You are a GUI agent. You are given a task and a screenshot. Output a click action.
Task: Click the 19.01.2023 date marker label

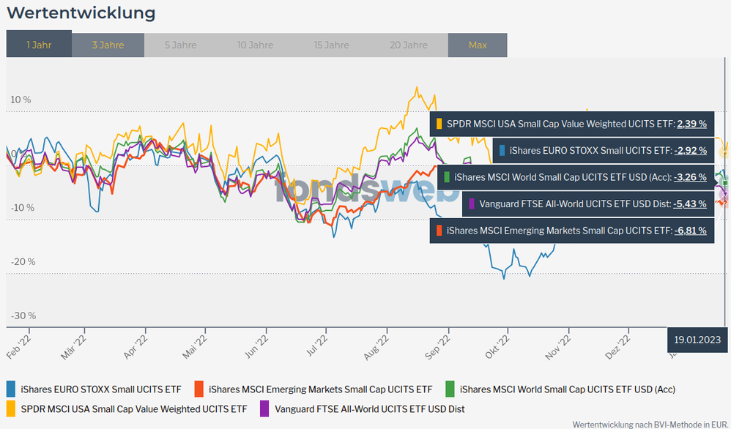697,340
